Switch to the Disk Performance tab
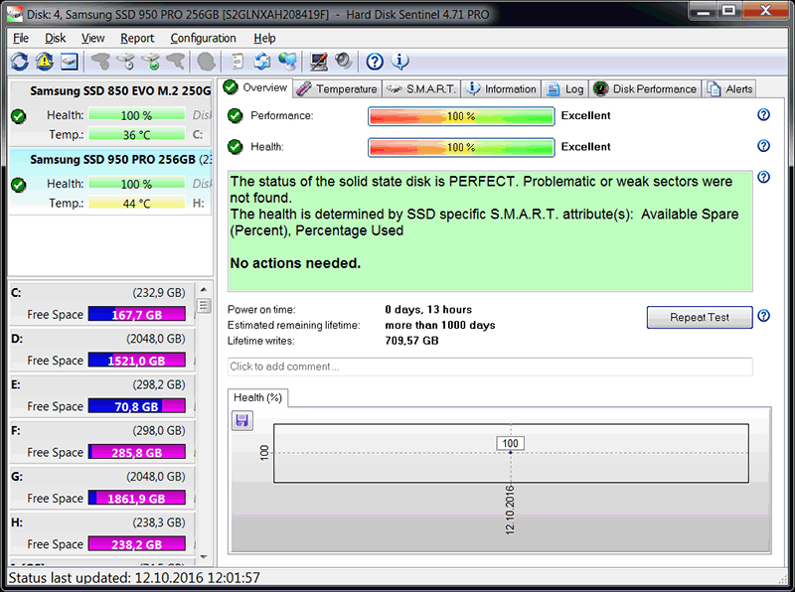The height and width of the screenshot is (592, 795). (x=645, y=88)
